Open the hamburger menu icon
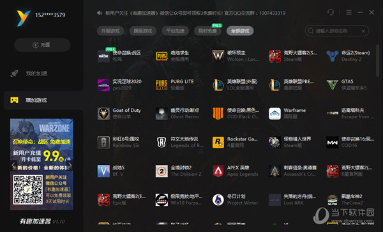The image size is (383, 232). click(349, 12)
